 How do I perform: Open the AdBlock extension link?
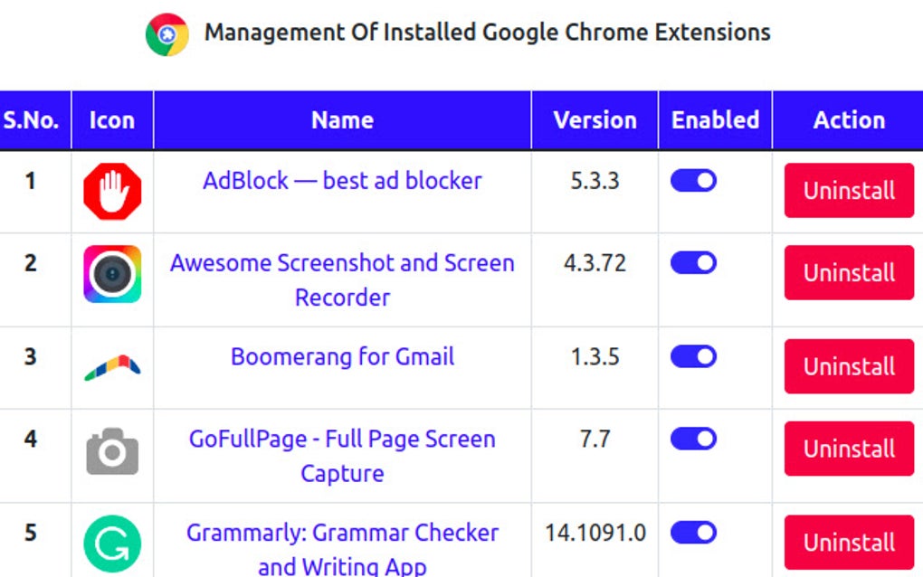coord(341,181)
